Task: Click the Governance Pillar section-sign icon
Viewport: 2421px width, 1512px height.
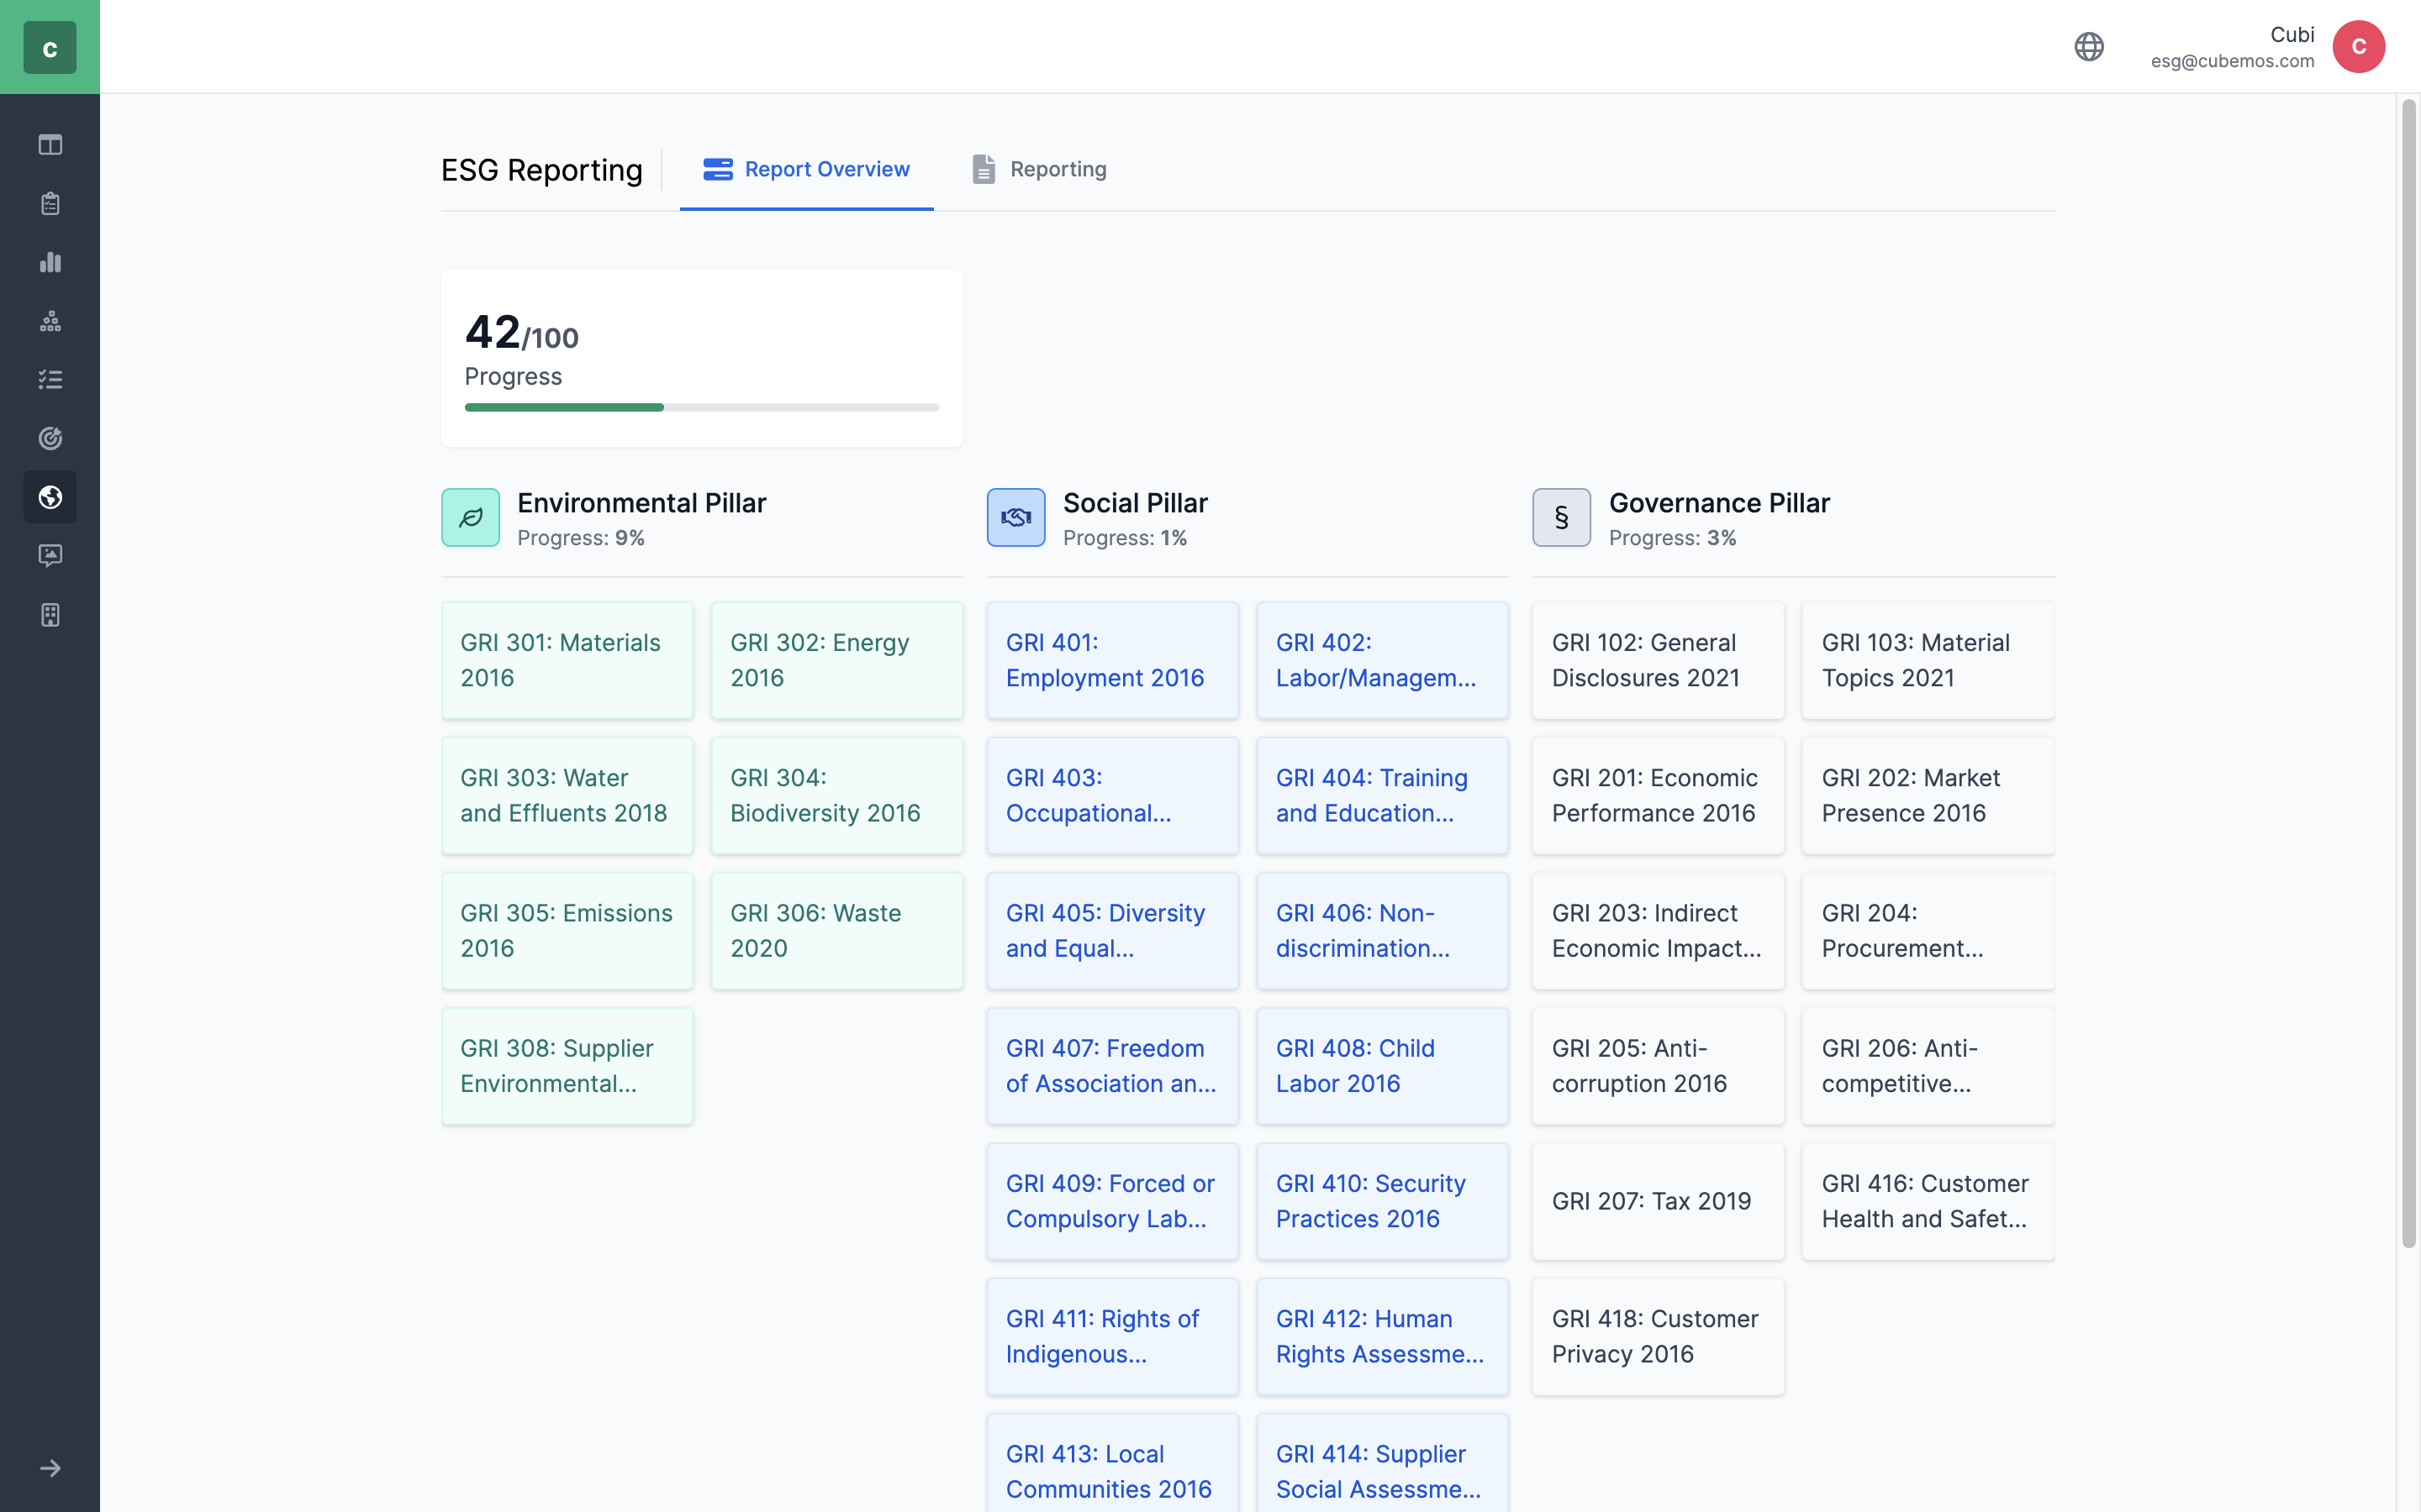Action: click(x=1562, y=517)
